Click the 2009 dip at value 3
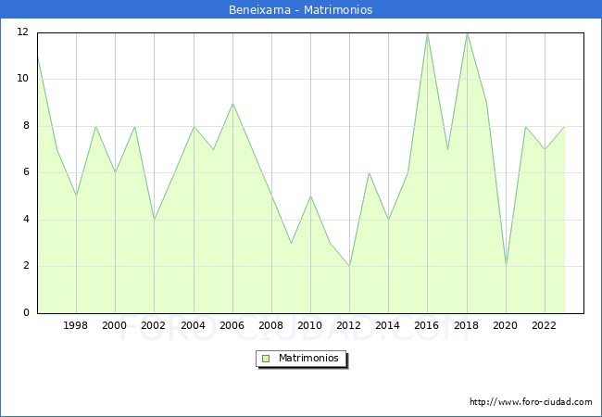The image size is (602, 417). click(x=291, y=243)
